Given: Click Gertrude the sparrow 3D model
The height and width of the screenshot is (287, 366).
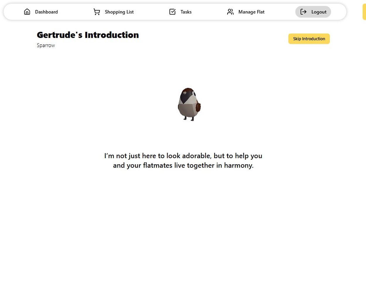Looking at the screenshot, I should click(189, 105).
